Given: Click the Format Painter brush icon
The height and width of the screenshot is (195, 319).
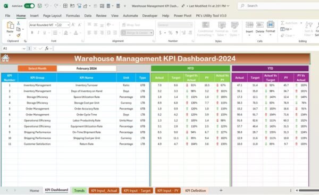Looking at the screenshot, I should [19, 36].
